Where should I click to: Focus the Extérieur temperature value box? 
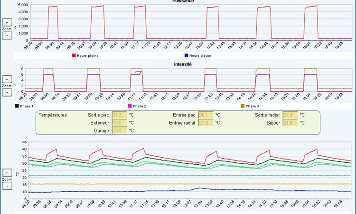coord(119,123)
